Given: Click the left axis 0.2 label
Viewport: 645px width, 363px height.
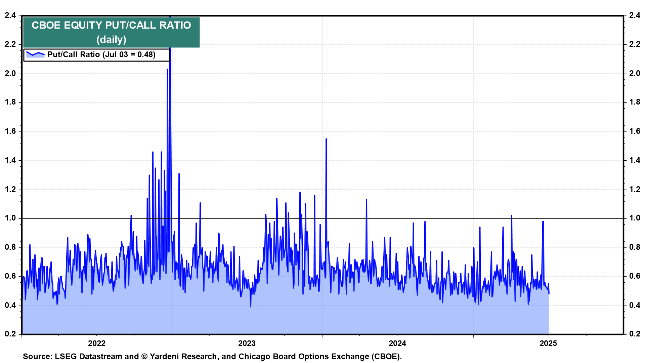Looking at the screenshot, I should 10,334.
